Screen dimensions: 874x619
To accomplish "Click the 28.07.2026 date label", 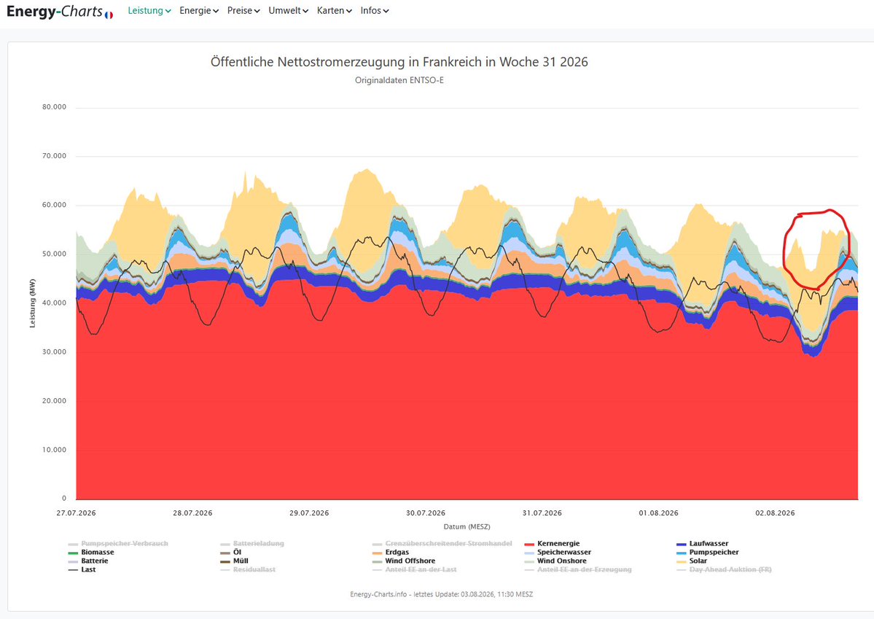I will point(192,513).
